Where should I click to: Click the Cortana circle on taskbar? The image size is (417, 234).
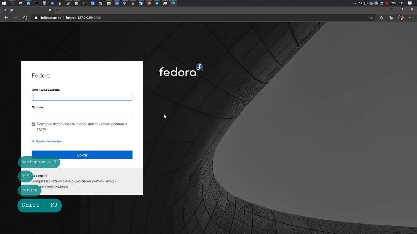pyautogui.click(x=12, y=3)
